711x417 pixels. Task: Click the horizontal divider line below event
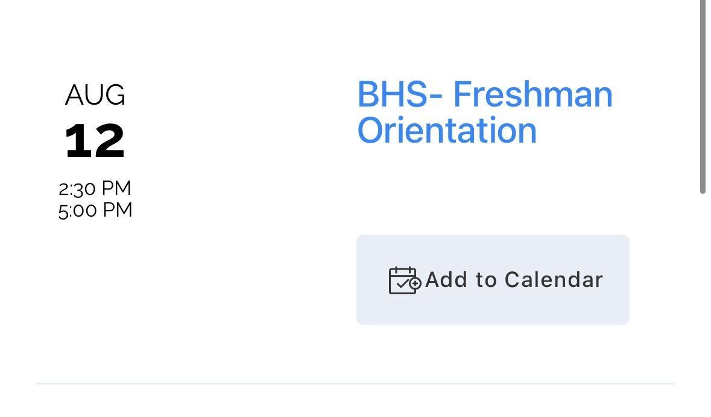(355, 383)
